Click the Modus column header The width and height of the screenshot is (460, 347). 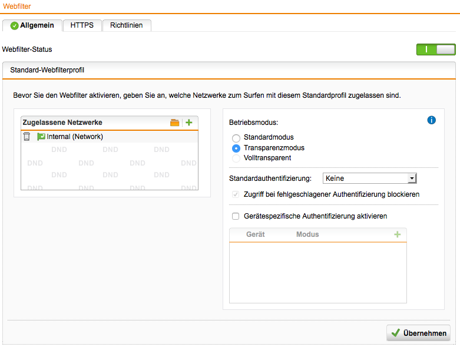pos(307,234)
